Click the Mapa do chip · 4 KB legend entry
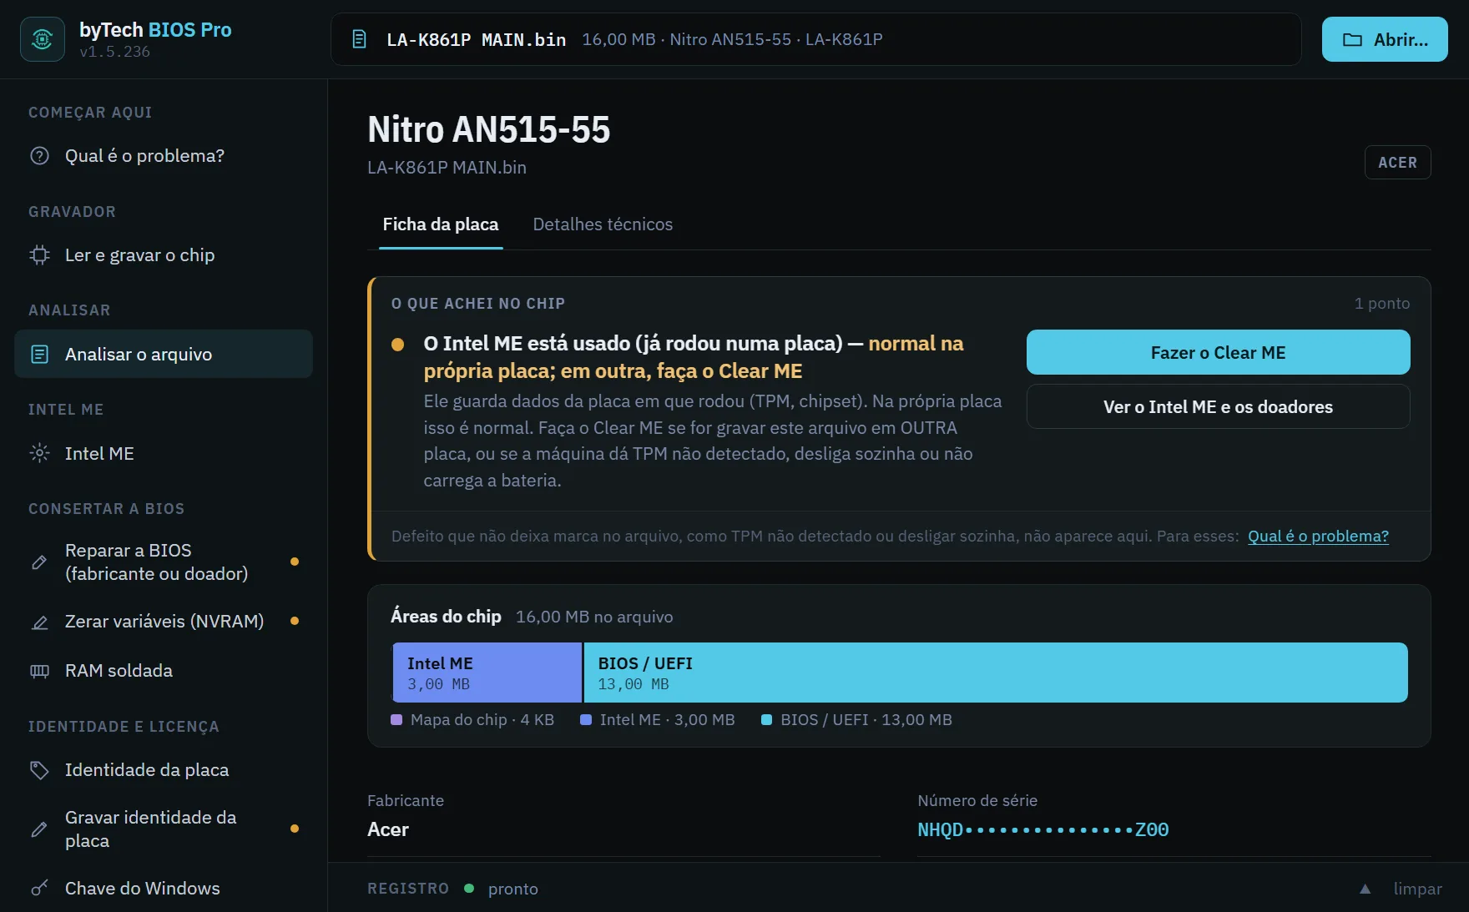1469x912 pixels. click(x=472, y=720)
